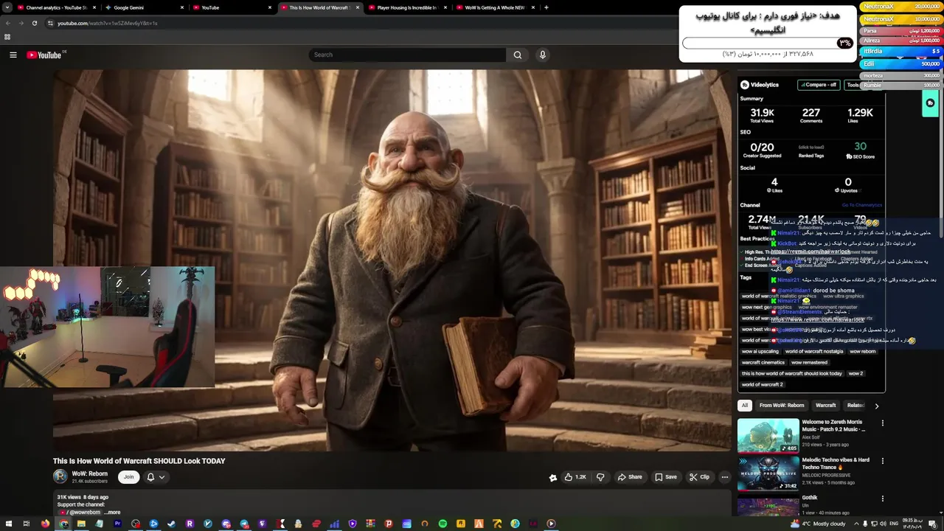Image resolution: width=944 pixels, height=531 pixels.
Task: Like the video with the thumbs-up button
Action: coord(575,477)
